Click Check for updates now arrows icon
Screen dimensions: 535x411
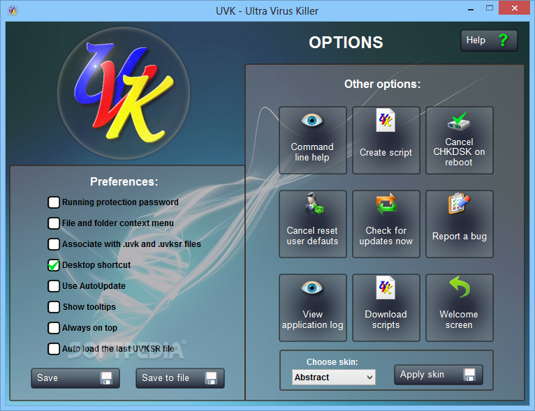[386, 204]
